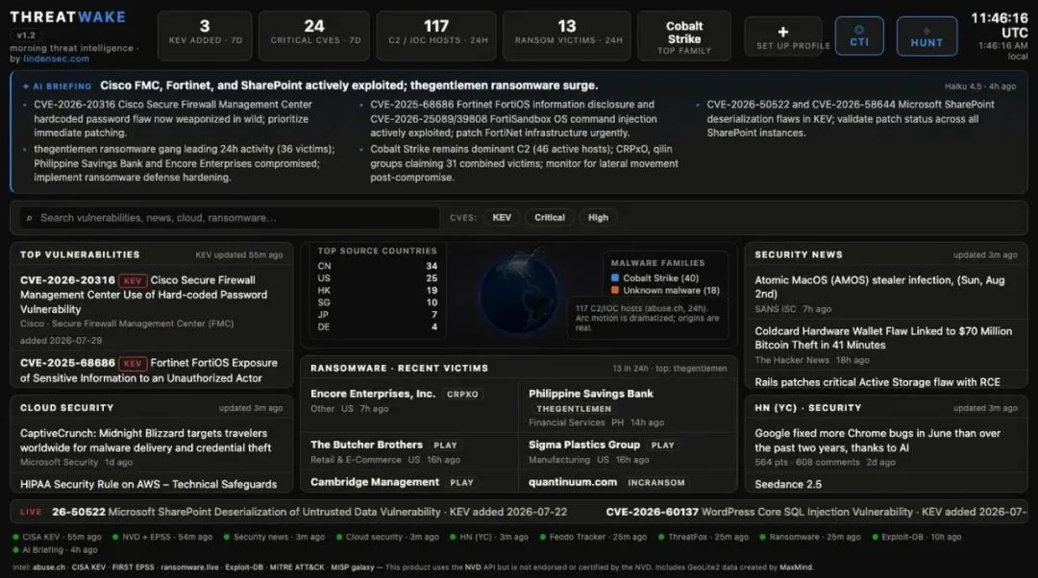
Task: Focus the search vulnerabilities input field
Action: tap(229, 218)
